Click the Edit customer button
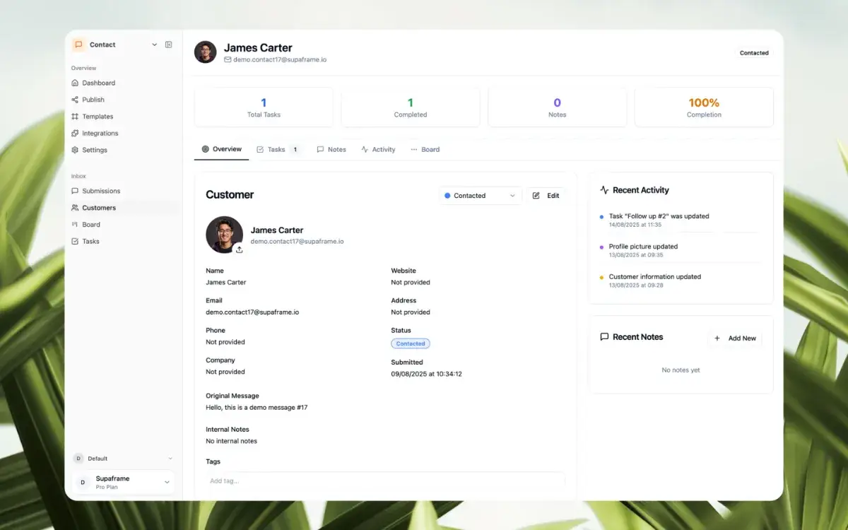The image size is (848, 530). (546, 196)
